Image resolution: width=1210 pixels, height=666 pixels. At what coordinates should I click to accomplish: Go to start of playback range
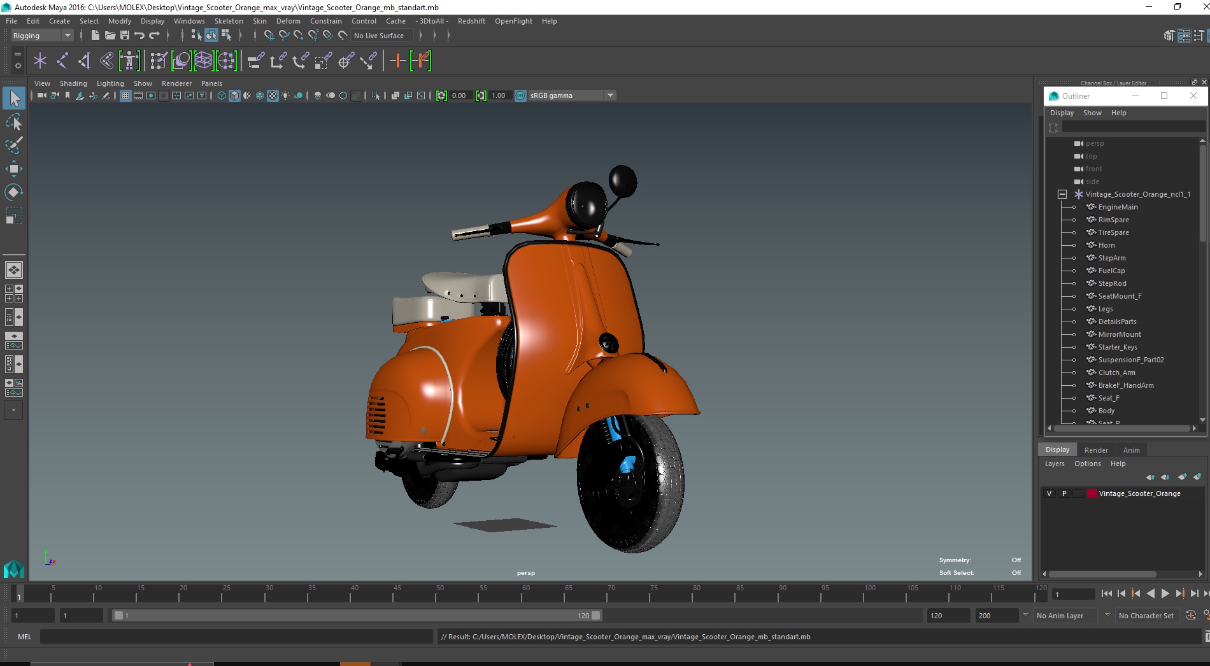click(x=1107, y=593)
